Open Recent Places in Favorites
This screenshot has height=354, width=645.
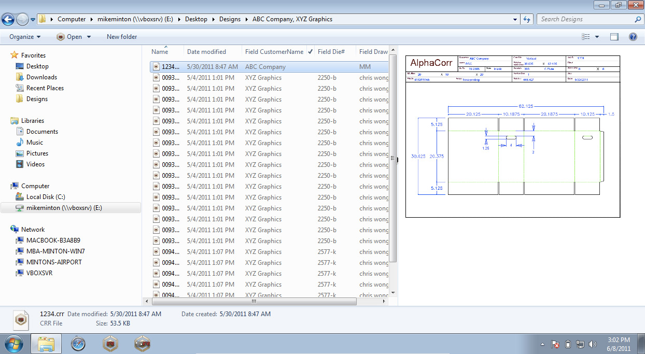[45, 88]
